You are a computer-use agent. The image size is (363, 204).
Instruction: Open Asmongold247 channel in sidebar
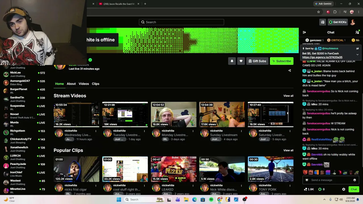pyautogui.click(x=24, y=82)
